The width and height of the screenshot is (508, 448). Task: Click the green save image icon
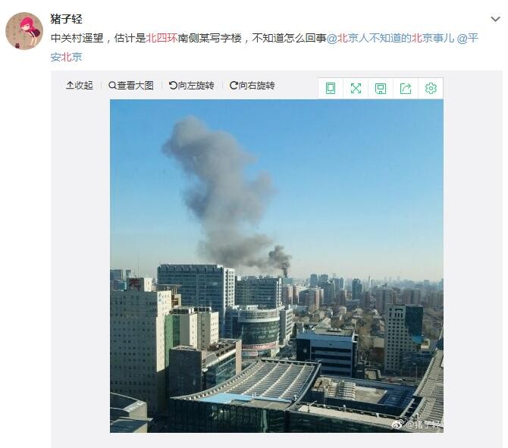pos(381,88)
